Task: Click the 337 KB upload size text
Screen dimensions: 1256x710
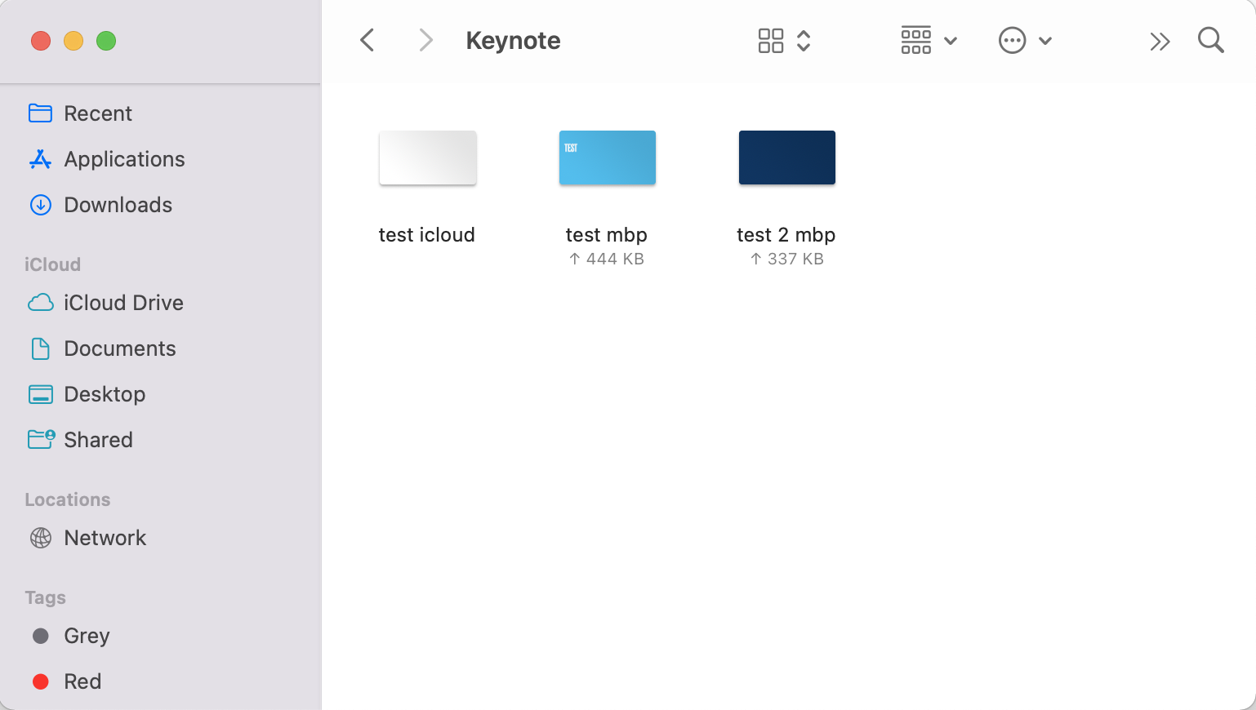Action: 787,259
